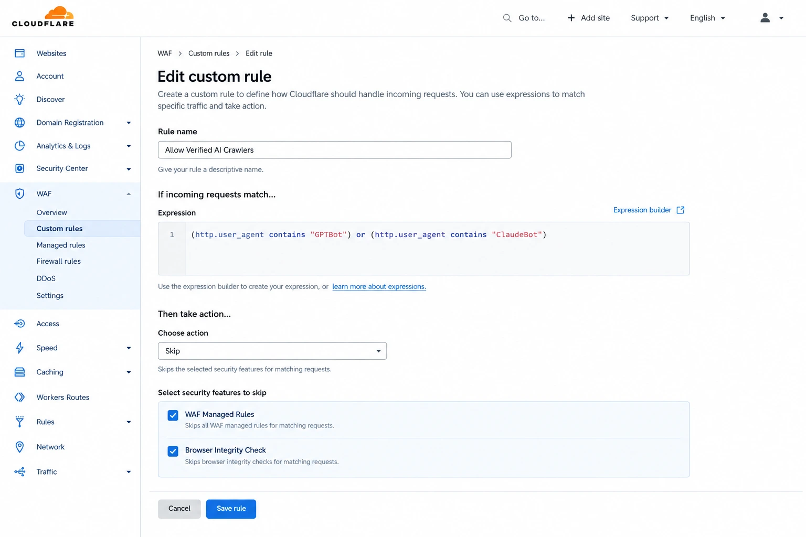Viewport: 806px width, 537px height.
Task: Click the Save rule button
Action: tap(231, 509)
